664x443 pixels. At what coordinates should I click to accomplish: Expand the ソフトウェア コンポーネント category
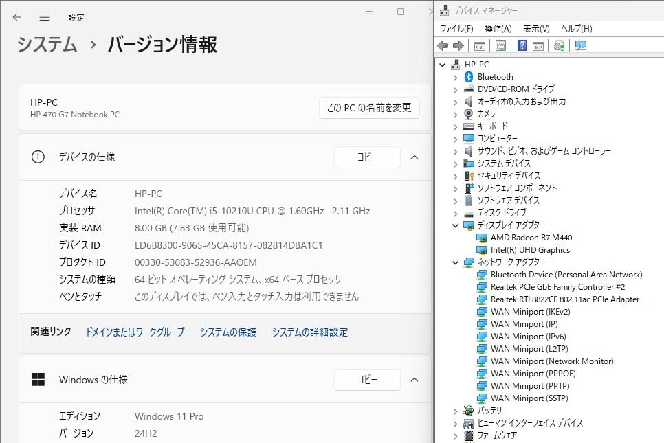coord(455,189)
